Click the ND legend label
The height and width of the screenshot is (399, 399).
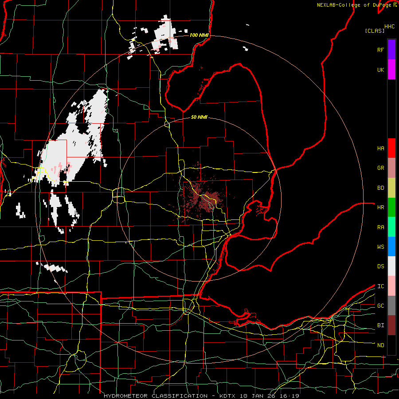click(x=380, y=345)
